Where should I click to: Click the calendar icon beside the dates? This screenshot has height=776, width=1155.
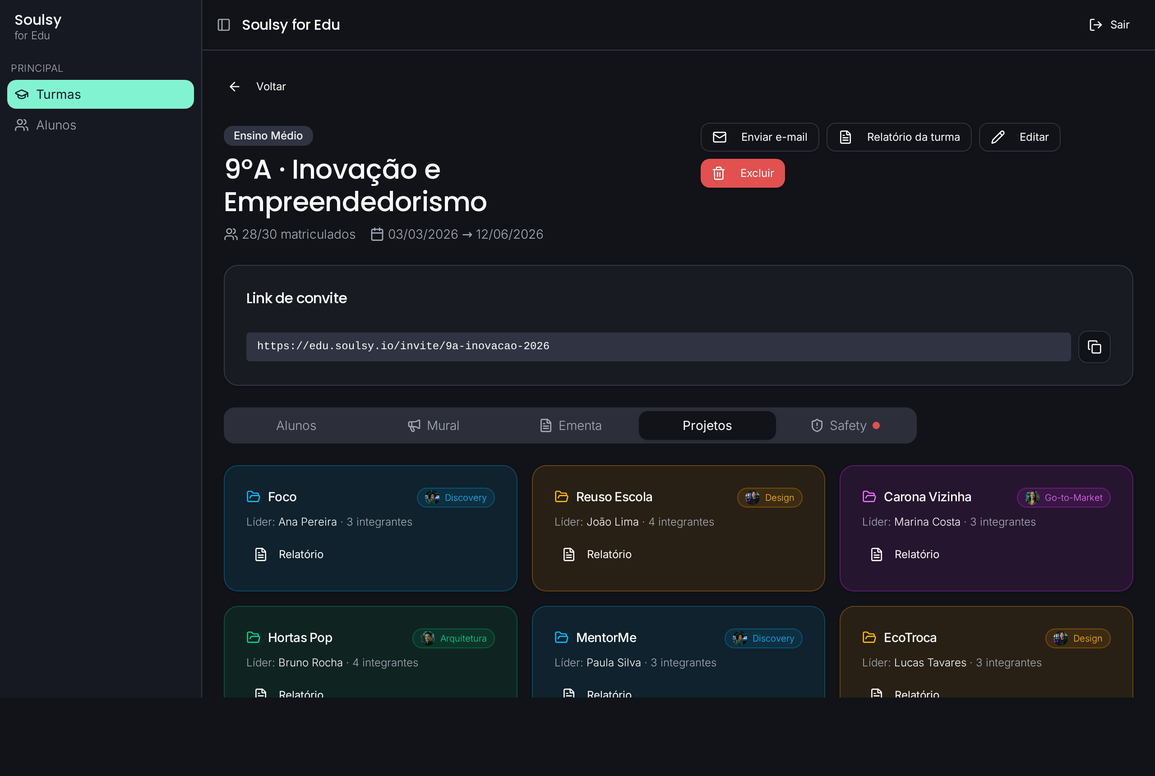377,234
